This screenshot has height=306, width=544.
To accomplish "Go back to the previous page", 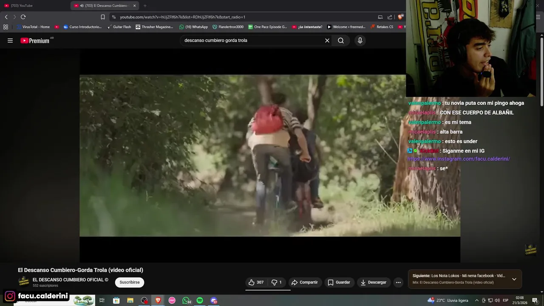I will point(6,17).
